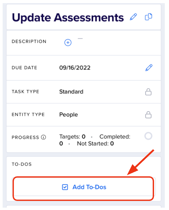Click the Update Assessments heading
The height and width of the screenshot is (210, 169).
click(x=68, y=17)
